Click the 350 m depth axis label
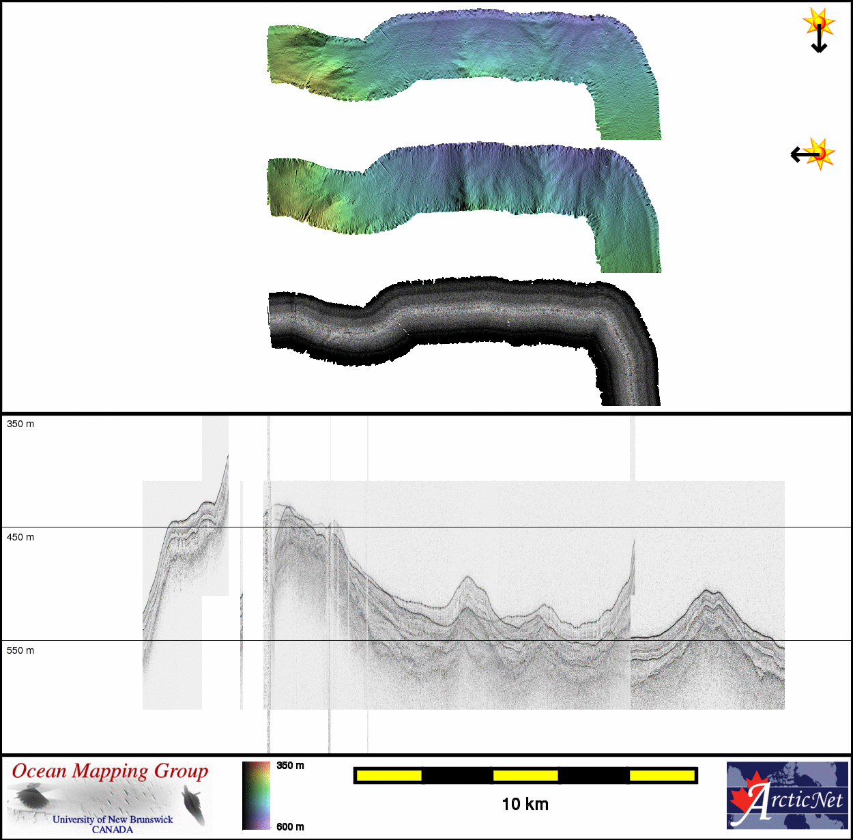The width and height of the screenshot is (853, 840). (x=20, y=424)
